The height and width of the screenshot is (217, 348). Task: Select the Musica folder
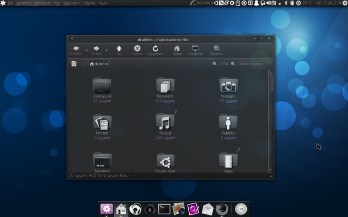165,122
